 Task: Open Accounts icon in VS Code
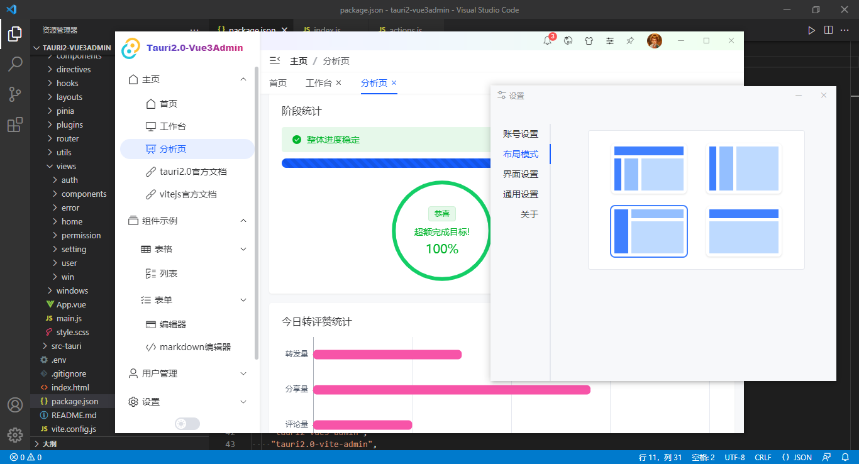15,405
